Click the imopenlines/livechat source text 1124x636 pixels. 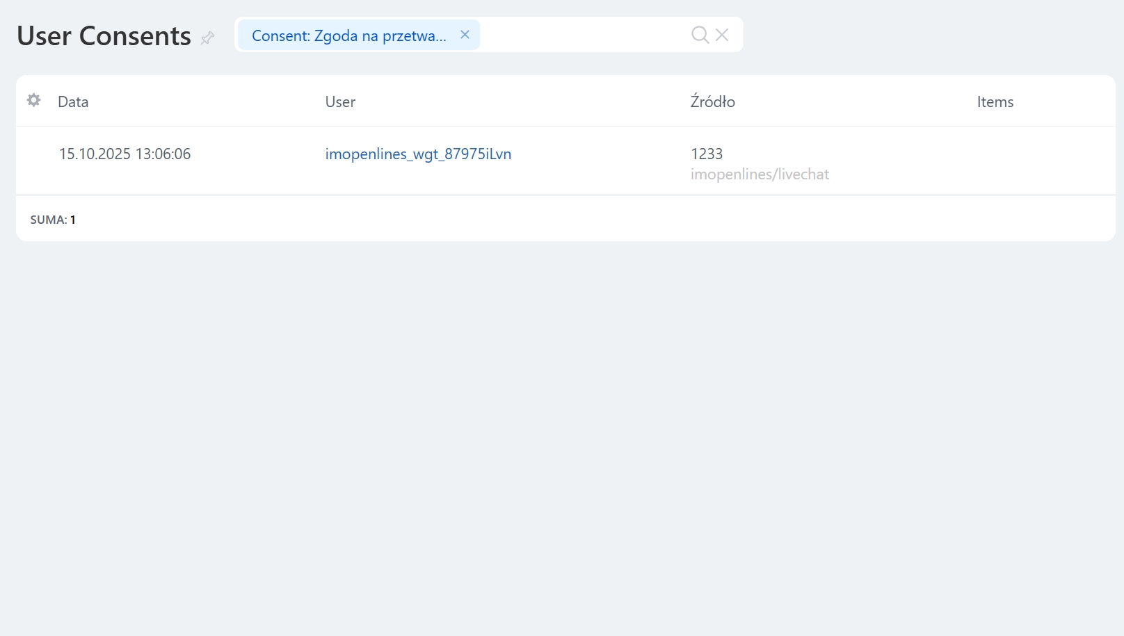click(760, 174)
